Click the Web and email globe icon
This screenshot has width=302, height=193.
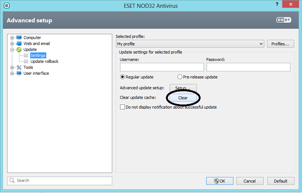point(19,44)
